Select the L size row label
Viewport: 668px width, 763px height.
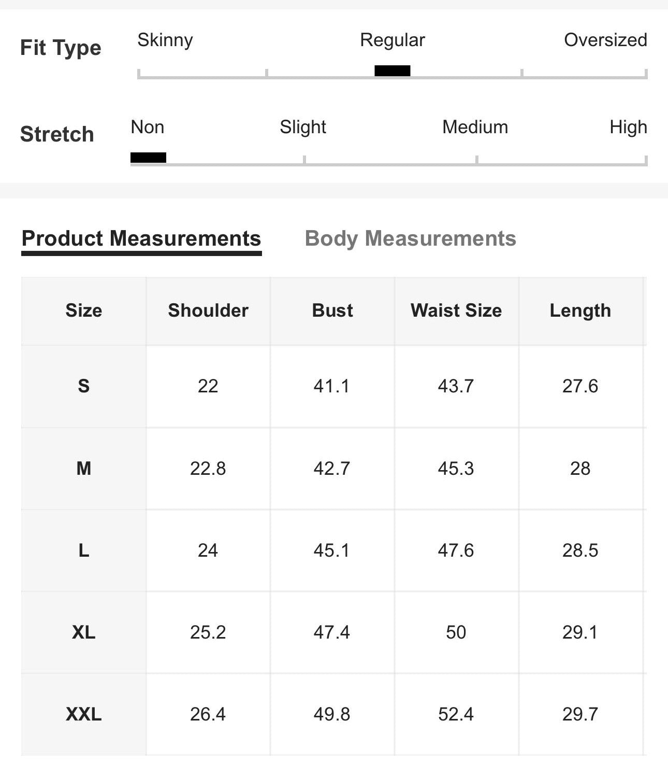pyautogui.click(x=84, y=550)
